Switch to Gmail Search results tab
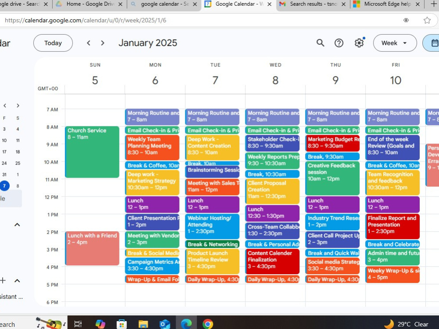The height and width of the screenshot is (329, 439). click(x=313, y=4)
